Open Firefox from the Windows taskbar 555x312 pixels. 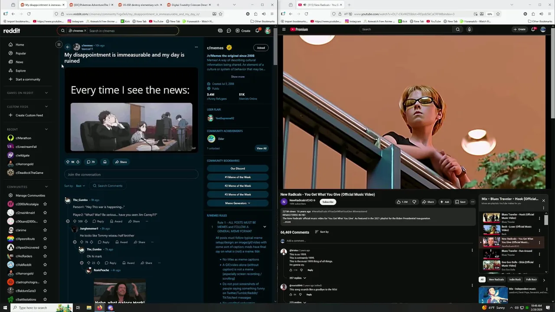[100, 308]
